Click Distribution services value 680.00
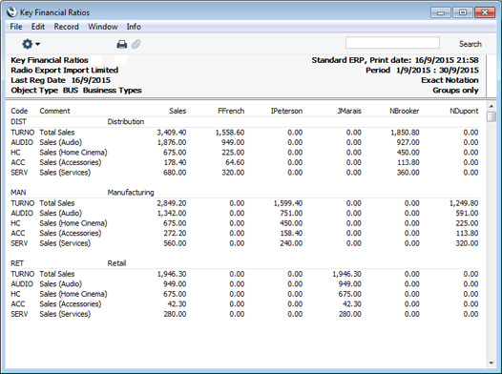502x374 pixels. pyautogui.click(x=175, y=173)
